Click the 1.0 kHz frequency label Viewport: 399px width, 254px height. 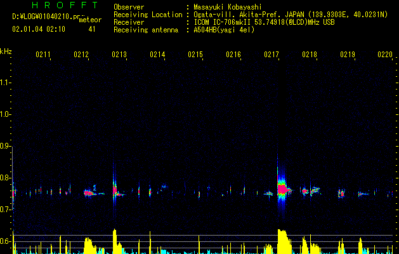click(x=5, y=114)
